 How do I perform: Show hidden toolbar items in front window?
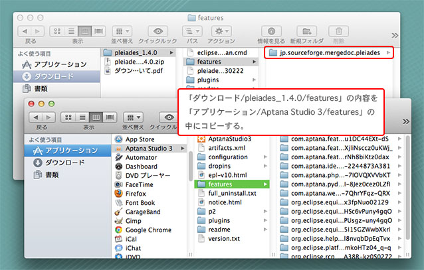406,121
